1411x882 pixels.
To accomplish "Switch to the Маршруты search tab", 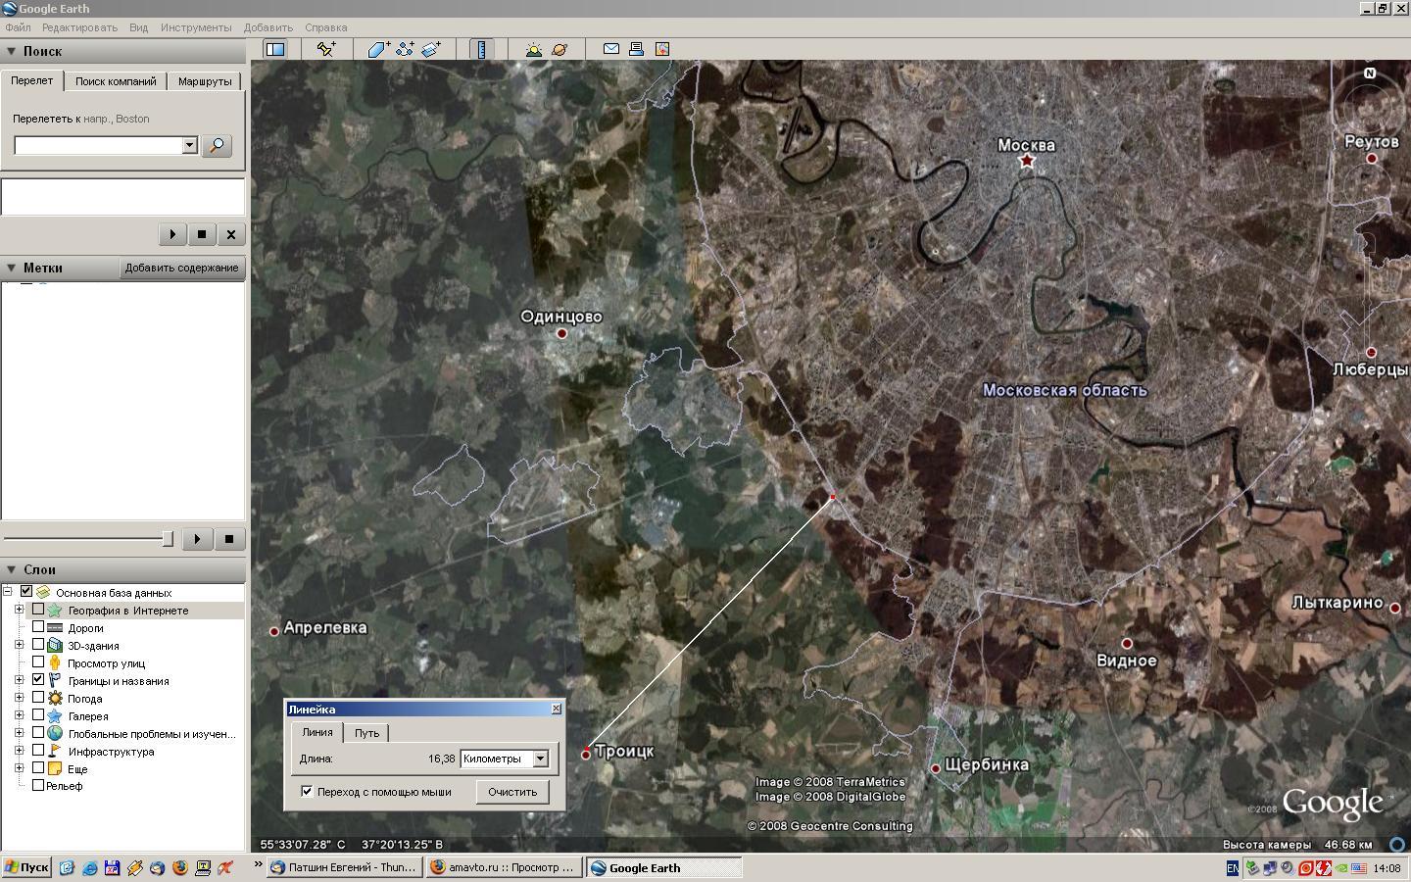I will (205, 81).
